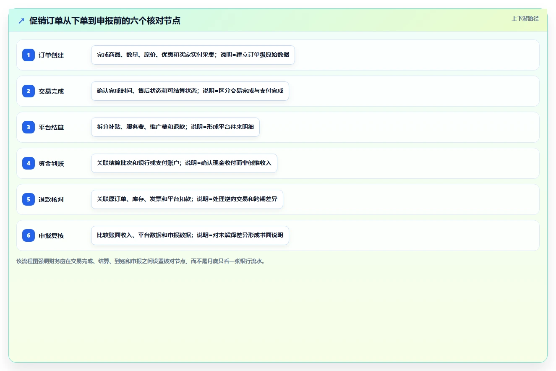
Task: Select step badge 2 for 交易完成
Action: (29, 91)
